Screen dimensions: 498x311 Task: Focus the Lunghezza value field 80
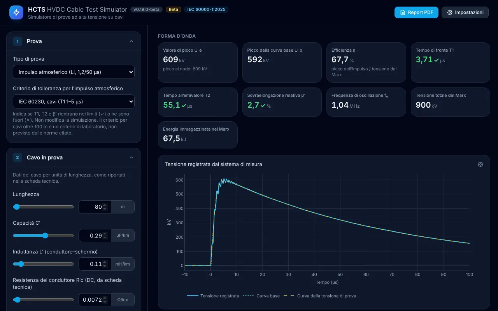[x=95, y=207]
